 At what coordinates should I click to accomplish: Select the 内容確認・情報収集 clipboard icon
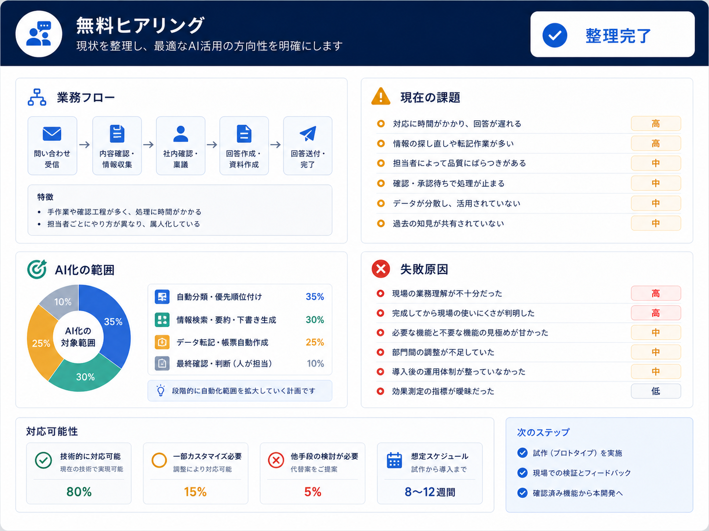(117, 133)
